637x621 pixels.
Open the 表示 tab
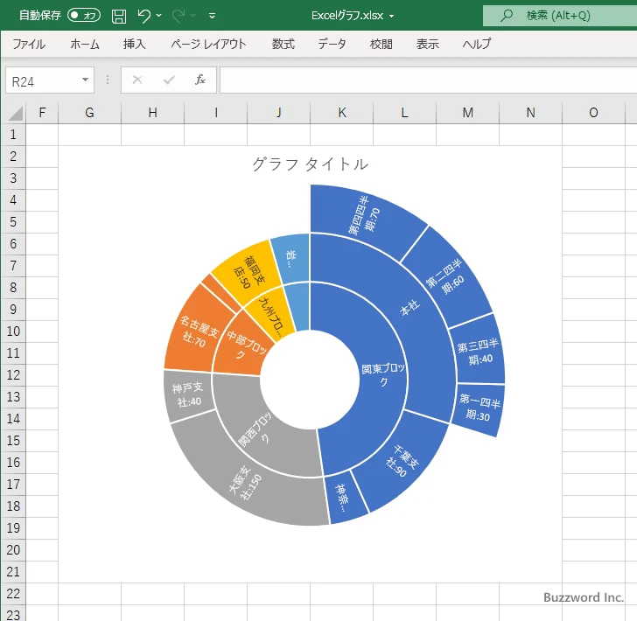click(427, 44)
